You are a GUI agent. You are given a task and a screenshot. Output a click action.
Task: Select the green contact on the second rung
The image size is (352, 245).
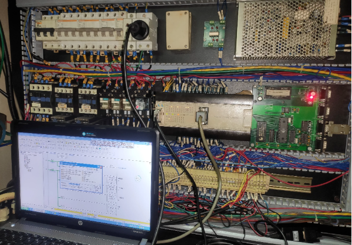click(52, 170)
